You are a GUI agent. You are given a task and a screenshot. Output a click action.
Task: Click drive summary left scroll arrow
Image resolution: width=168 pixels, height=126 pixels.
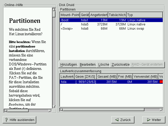coord(61,109)
